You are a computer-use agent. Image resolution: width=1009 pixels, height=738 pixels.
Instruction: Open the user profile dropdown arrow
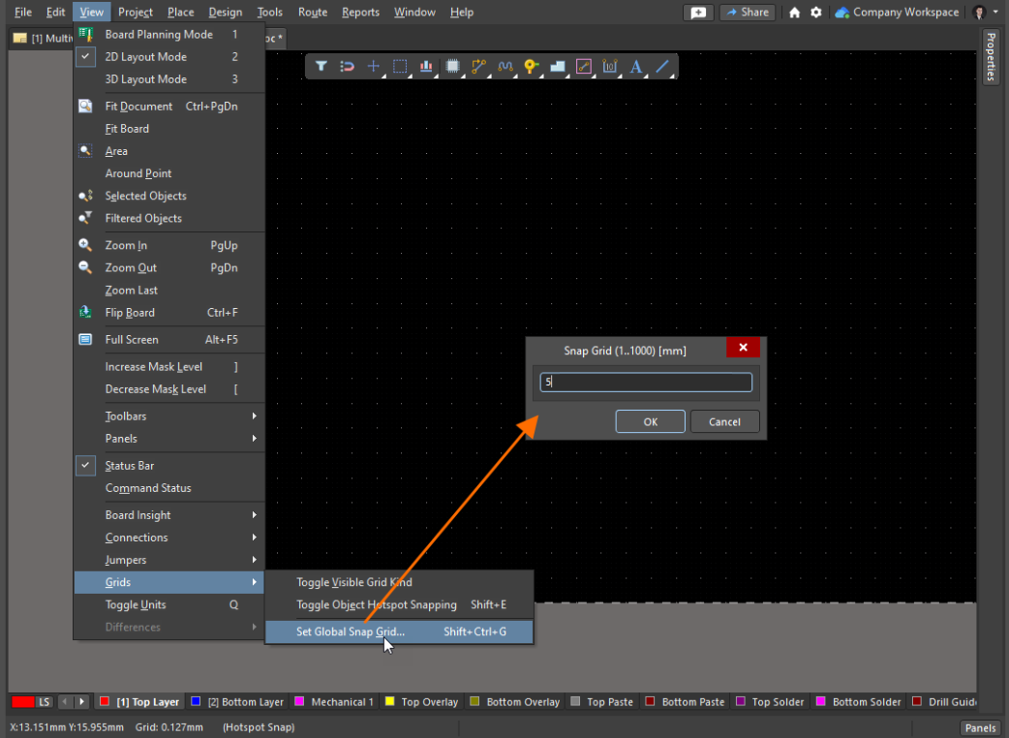[995, 13]
